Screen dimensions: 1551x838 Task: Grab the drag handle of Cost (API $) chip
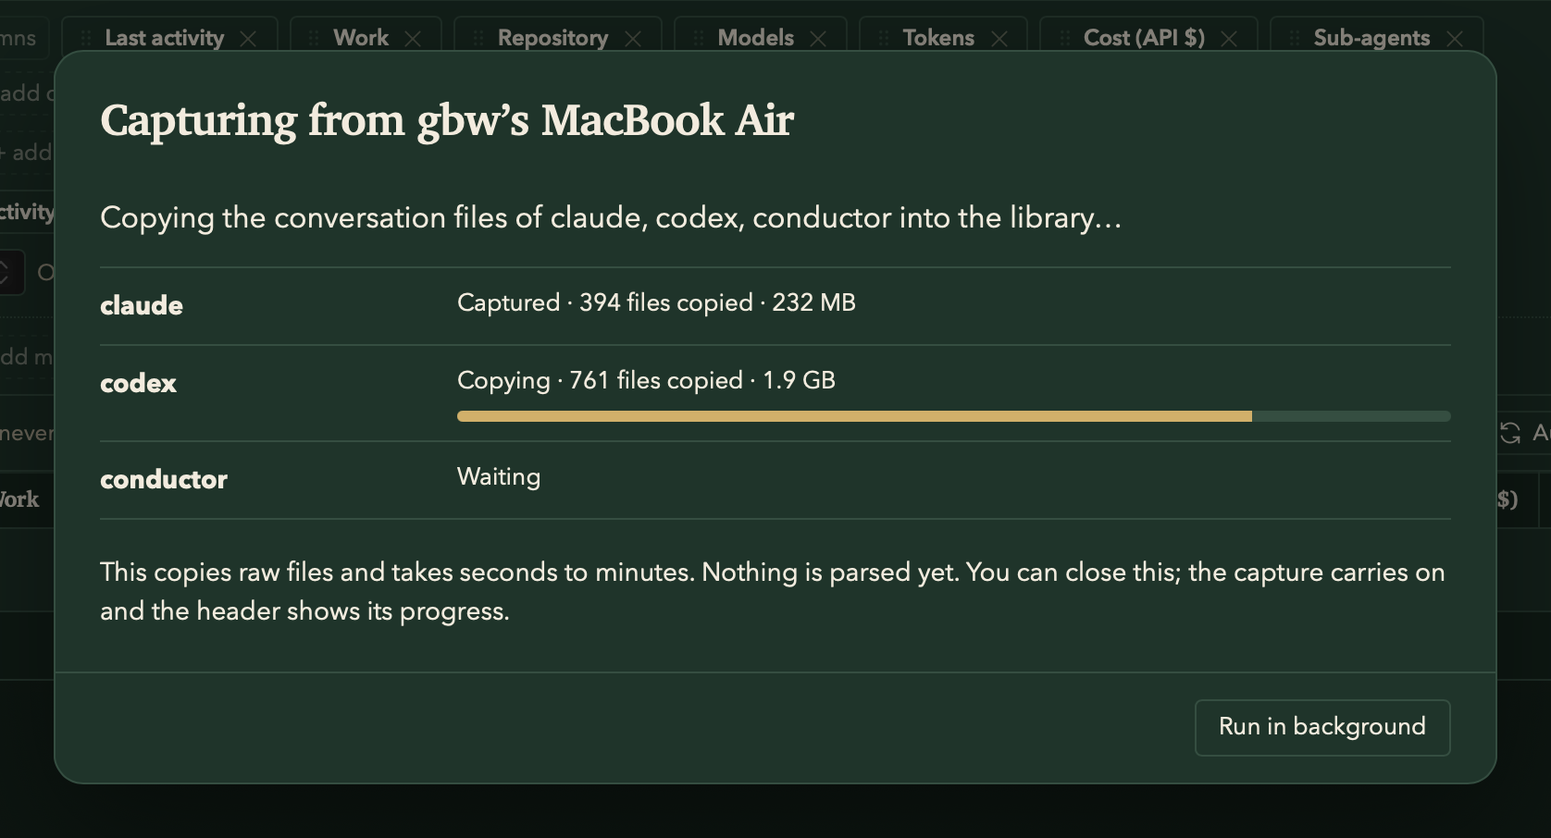[x=1065, y=38]
